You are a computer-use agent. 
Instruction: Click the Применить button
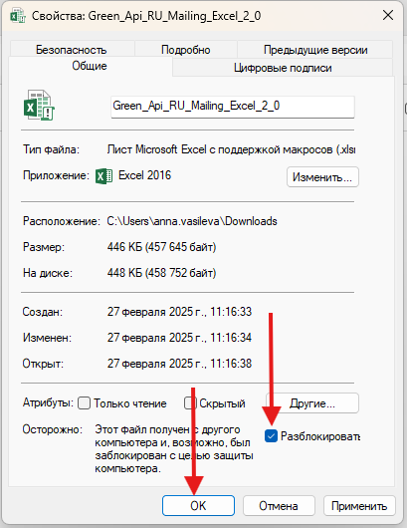tap(359, 505)
